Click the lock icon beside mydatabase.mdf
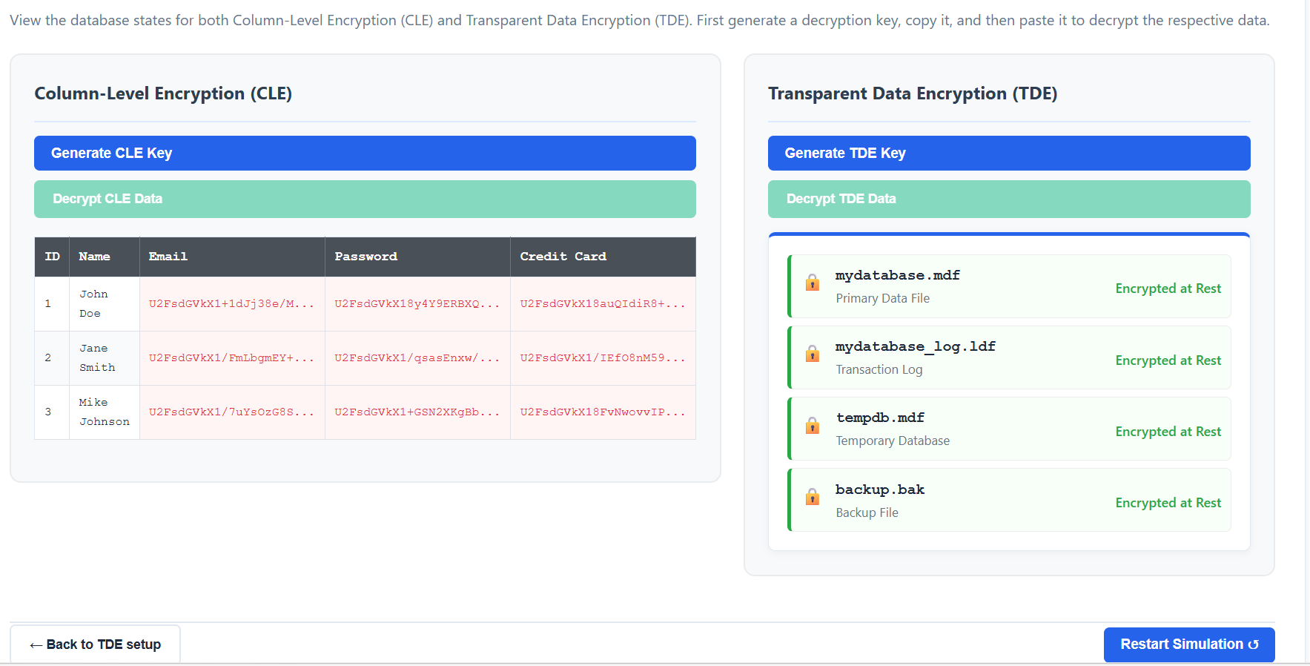1310x666 pixels. pyautogui.click(x=813, y=283)
